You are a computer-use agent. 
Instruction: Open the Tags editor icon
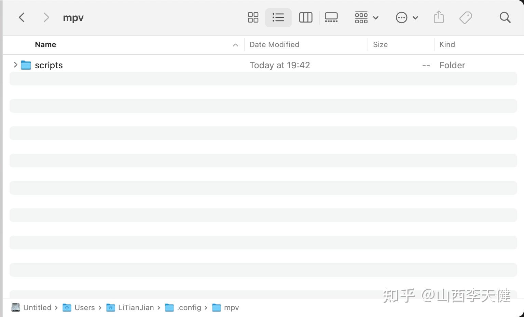click(x=465, y=17)
